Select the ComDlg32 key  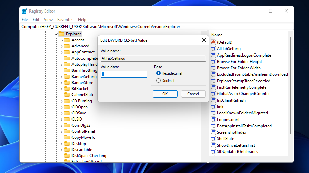tap(81, 125)
